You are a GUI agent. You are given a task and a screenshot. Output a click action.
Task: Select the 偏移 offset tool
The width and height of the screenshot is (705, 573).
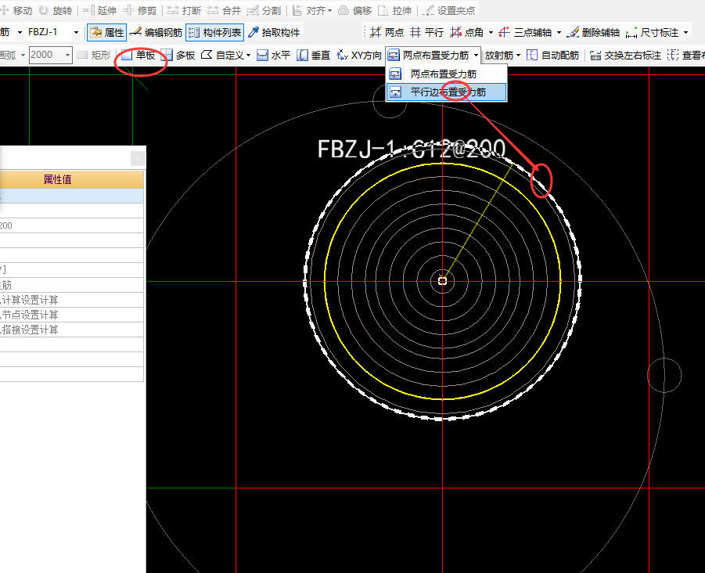tap(354, 10)
